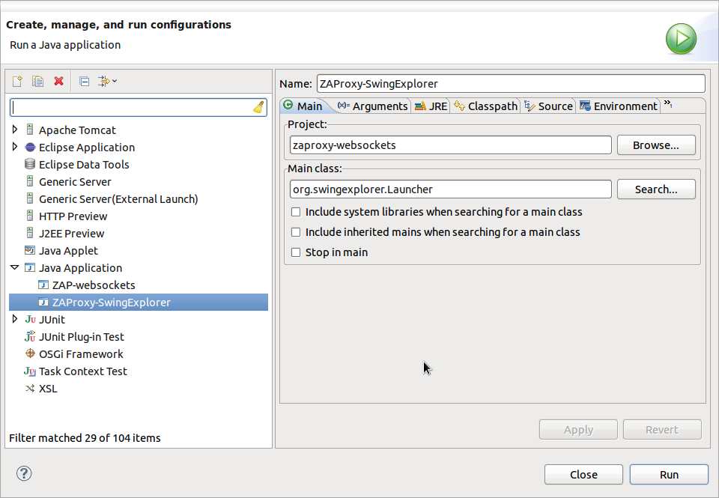Click the HTTP Preview icon
The height and width of the screenshot is (498, 719).
[30, 216]
